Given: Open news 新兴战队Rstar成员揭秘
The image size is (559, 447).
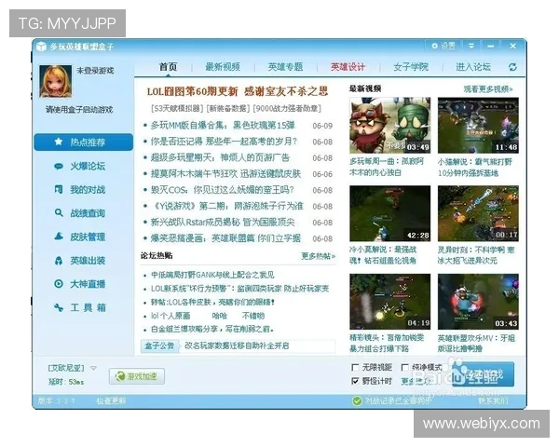Looking at the screenshot, I should click(223, 222).
